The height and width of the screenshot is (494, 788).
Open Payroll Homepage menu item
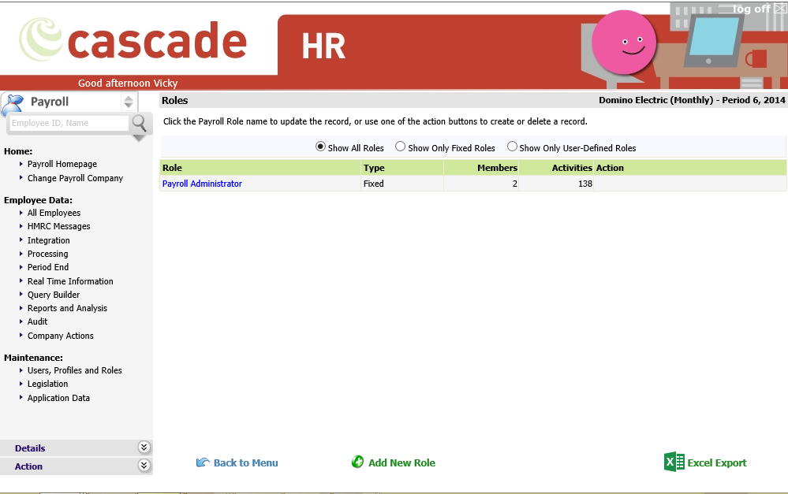pyautogui.click(x=62, y=164)
